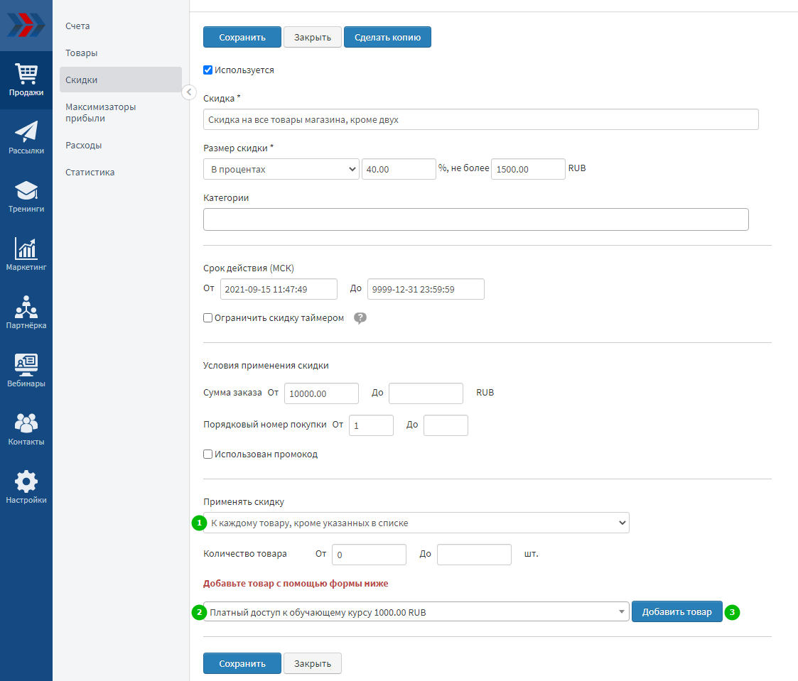Open the Продажи shopping cart section

tap(26, 80)
